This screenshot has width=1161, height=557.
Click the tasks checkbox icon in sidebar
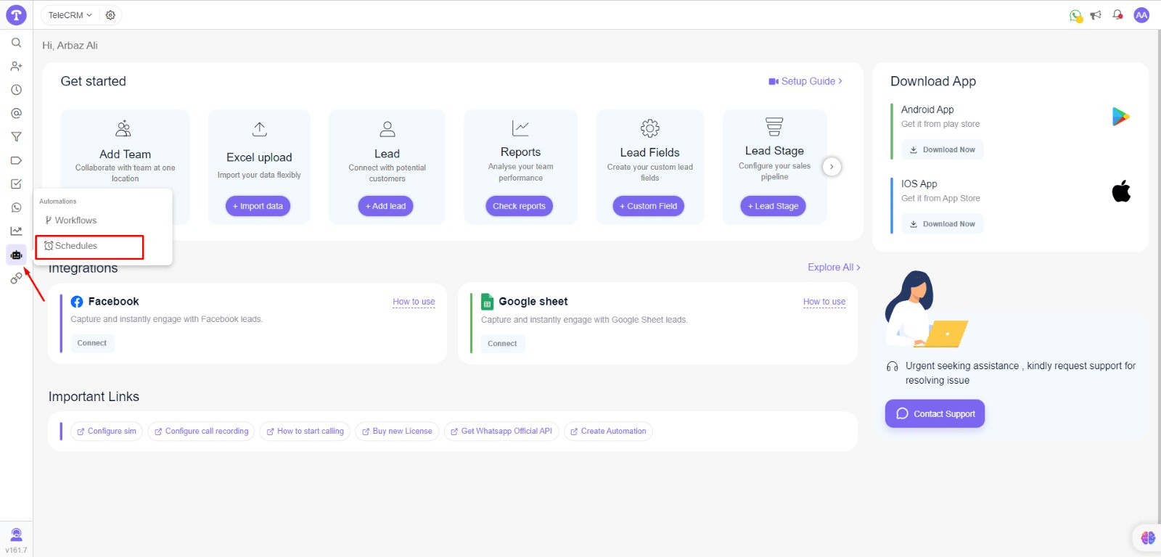coord(16,184)
